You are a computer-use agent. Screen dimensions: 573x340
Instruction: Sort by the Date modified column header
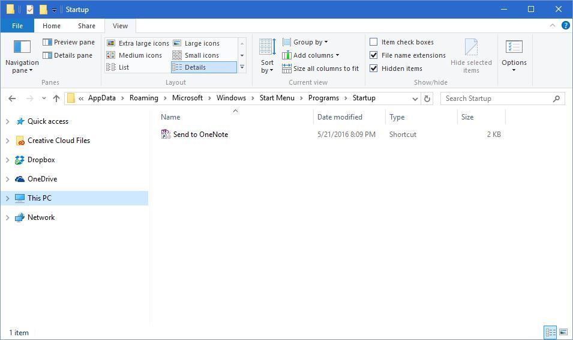click(349, 117)
